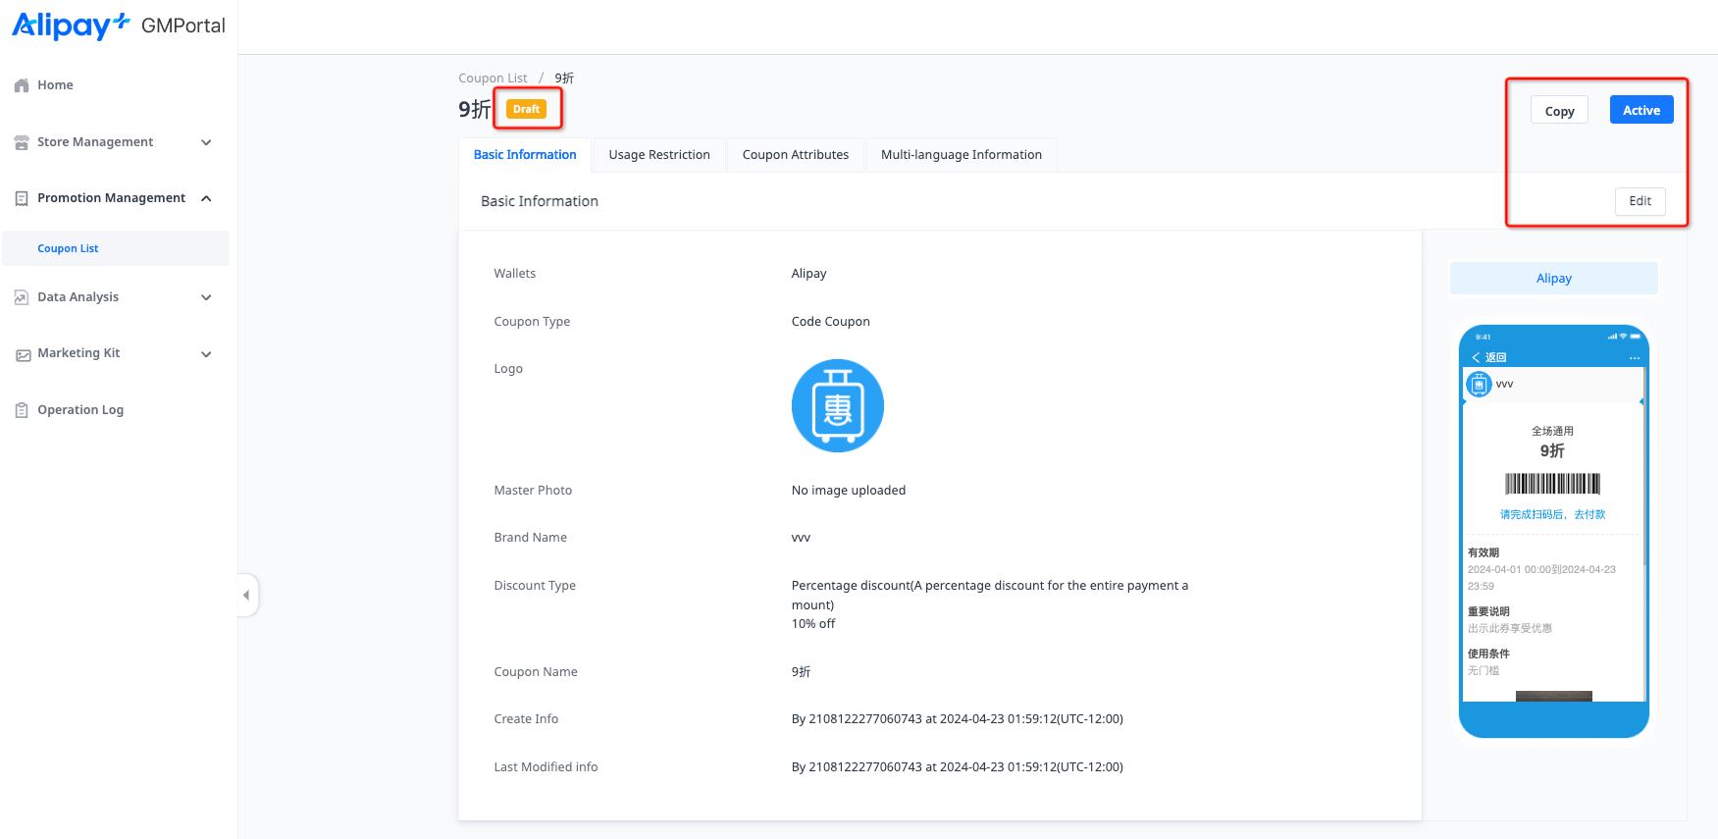
Task: Click the Store Management shop icon
Action: pyautogui.click(x=22, y=142)
